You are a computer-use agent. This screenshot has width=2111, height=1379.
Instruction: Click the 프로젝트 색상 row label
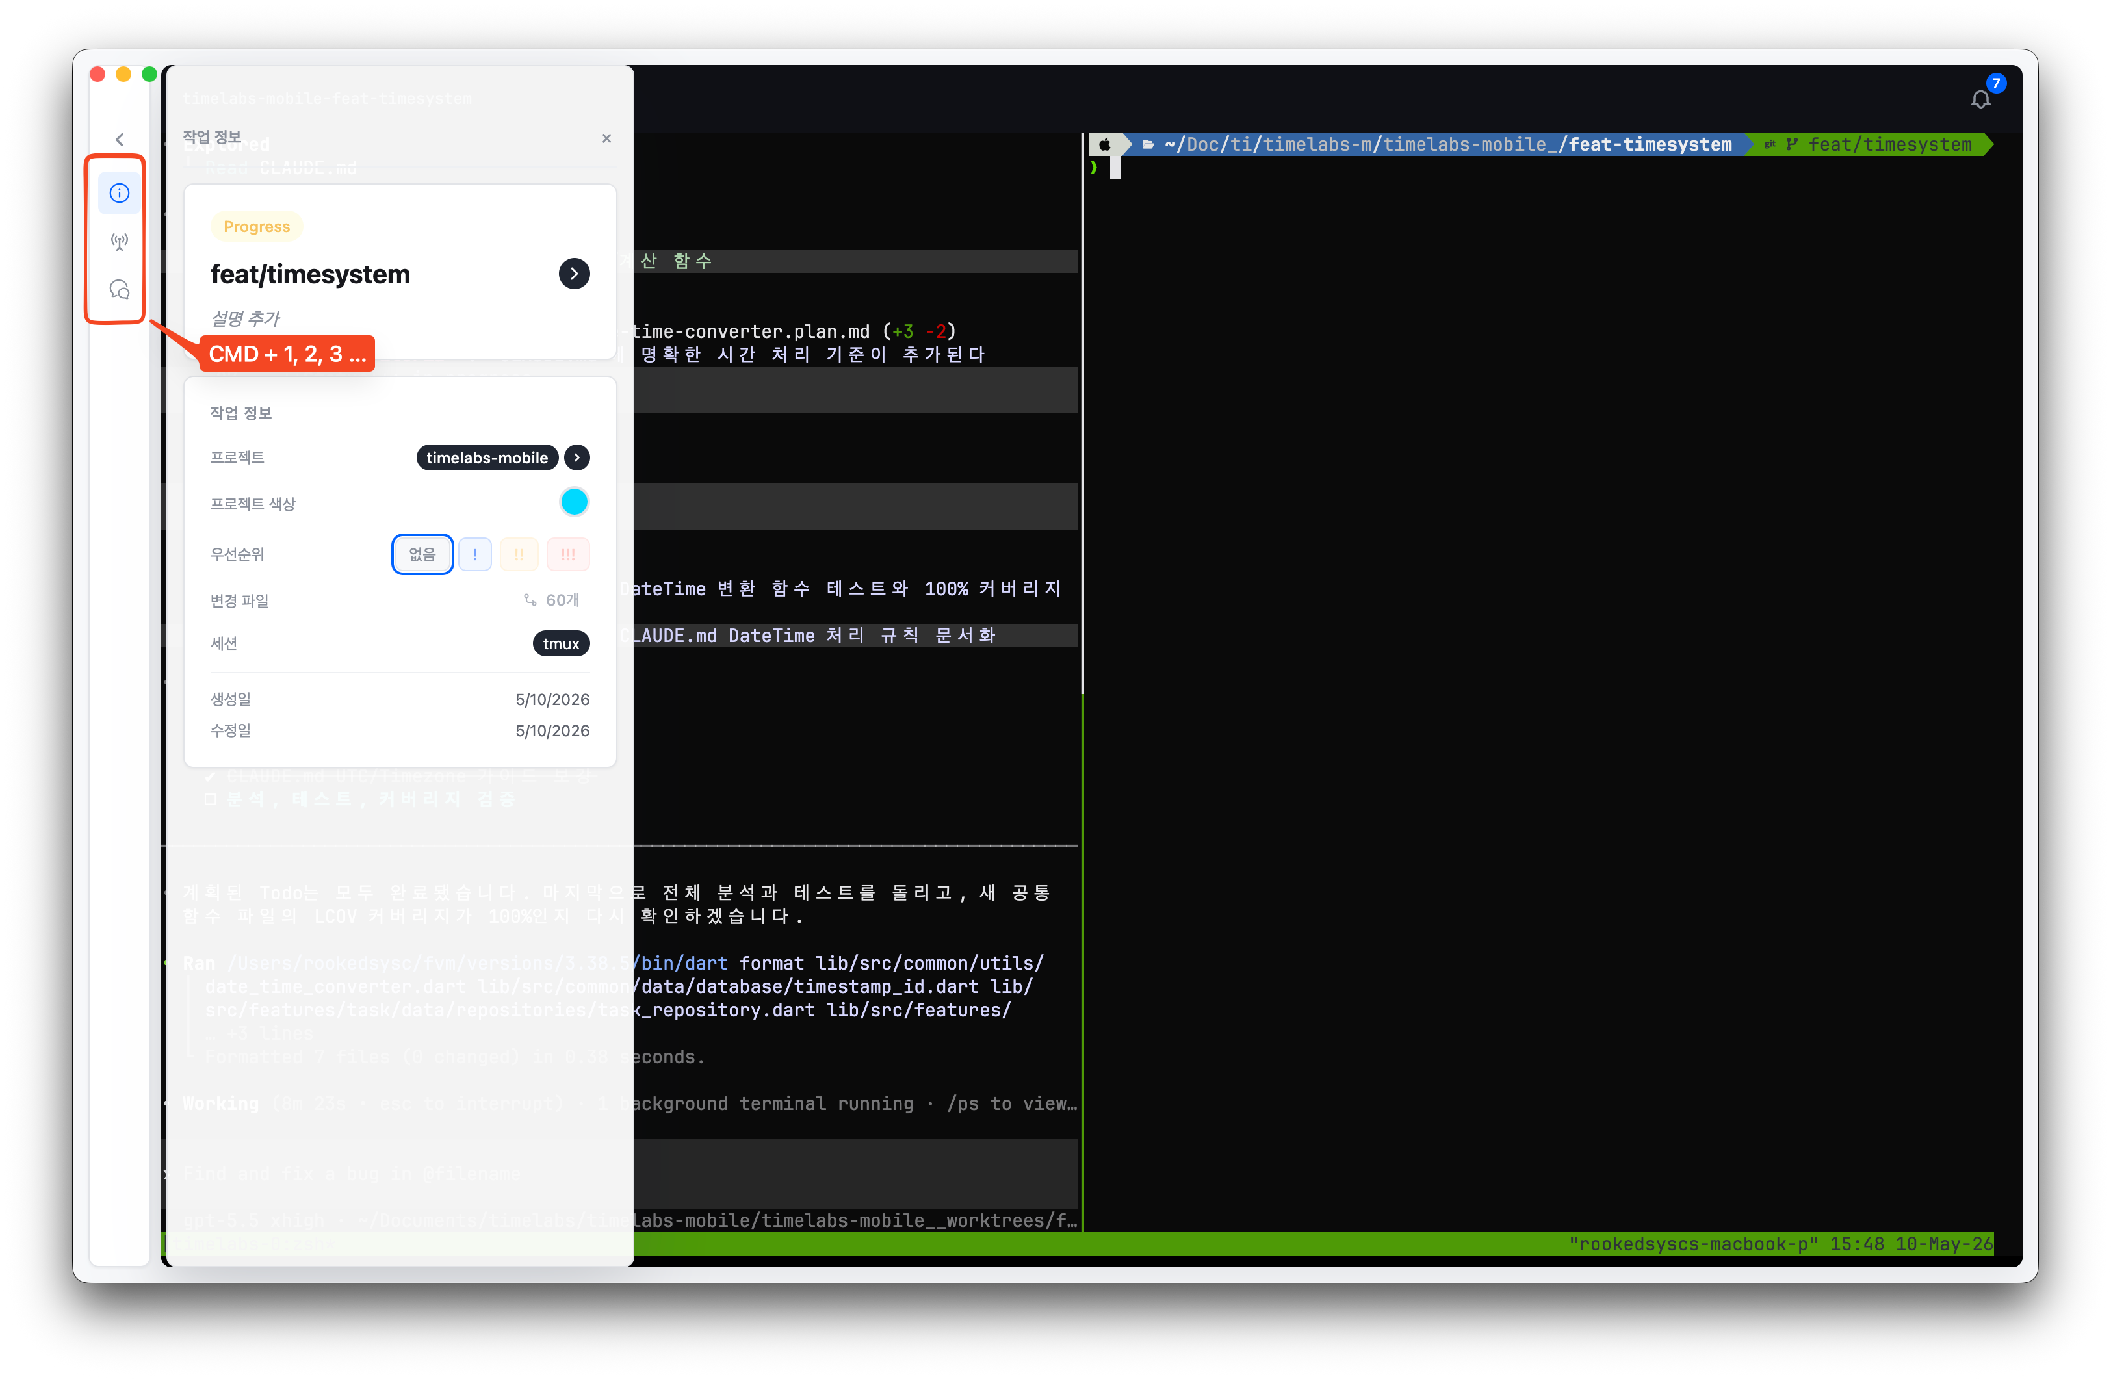coord(253,504)
